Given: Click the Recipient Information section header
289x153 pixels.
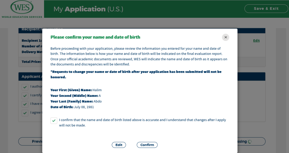Looking at the screenshot, I should tap(31, 29).
